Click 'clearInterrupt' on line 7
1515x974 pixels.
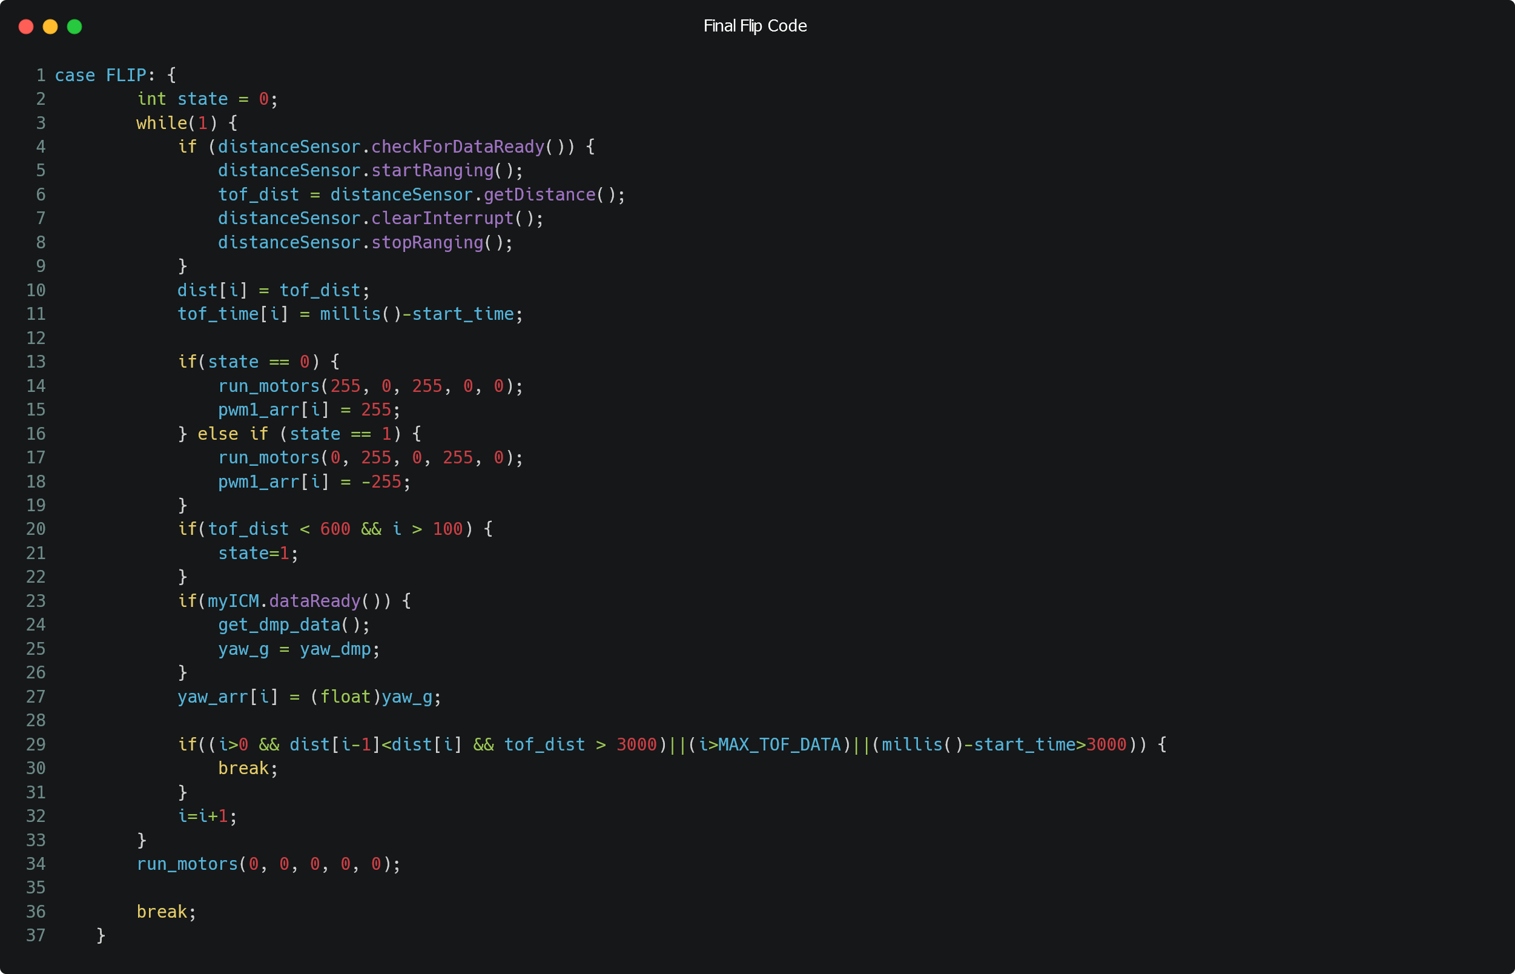coord(443,218)
